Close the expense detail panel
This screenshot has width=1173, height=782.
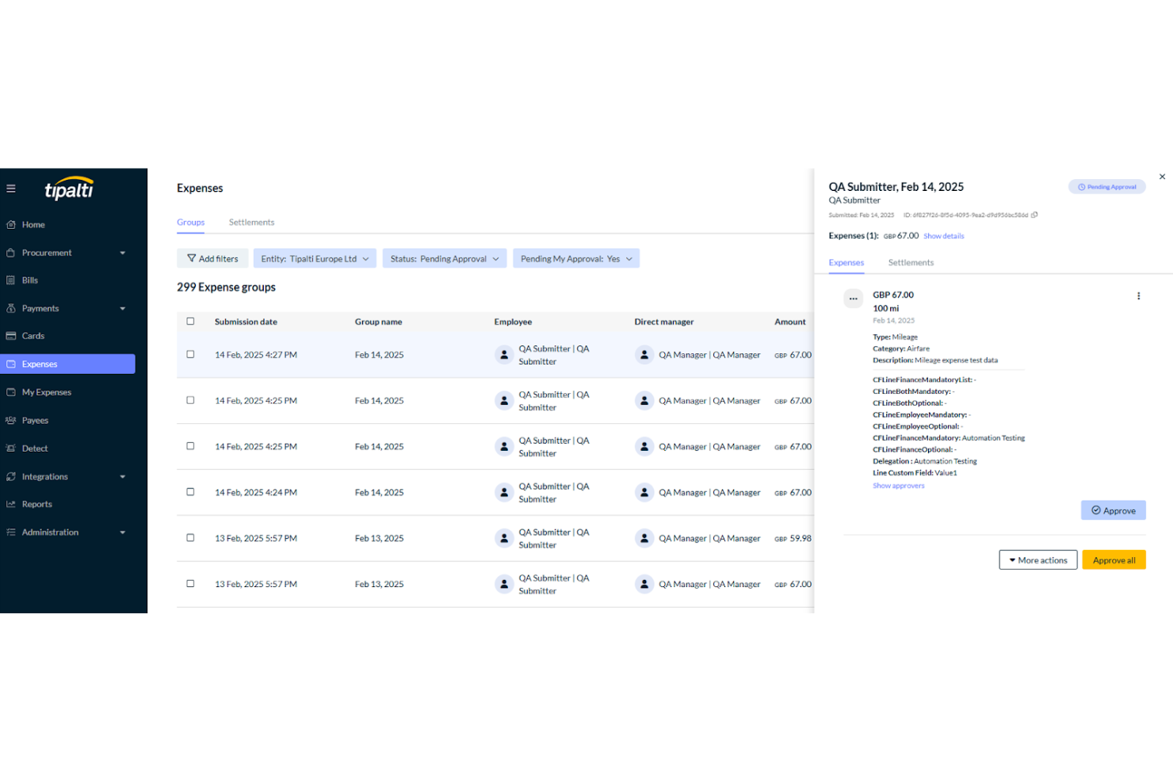point(1162,177)
